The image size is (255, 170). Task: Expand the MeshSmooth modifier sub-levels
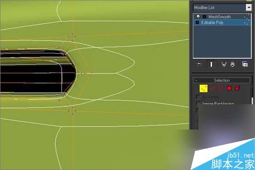click(x=204, y=17)
